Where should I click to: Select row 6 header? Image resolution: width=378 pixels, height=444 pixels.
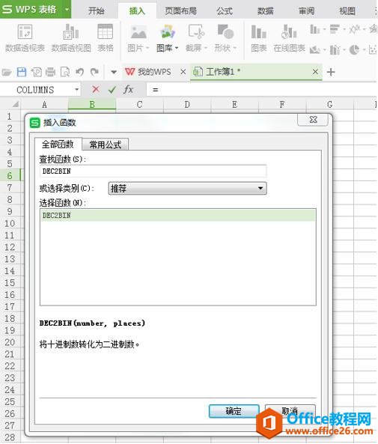10,175
